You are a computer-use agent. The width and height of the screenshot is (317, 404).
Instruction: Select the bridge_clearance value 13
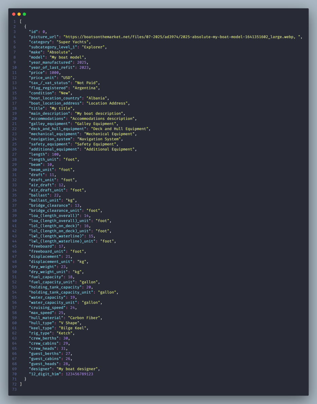(77, 205)
